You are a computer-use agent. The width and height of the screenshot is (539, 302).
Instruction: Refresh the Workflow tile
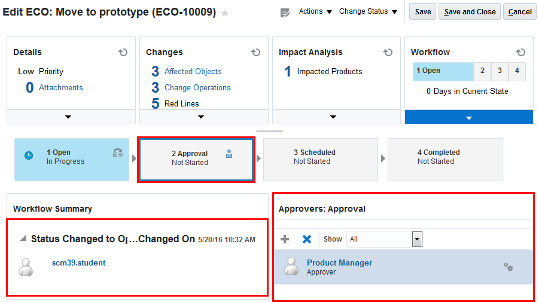(x=520, y=53)
